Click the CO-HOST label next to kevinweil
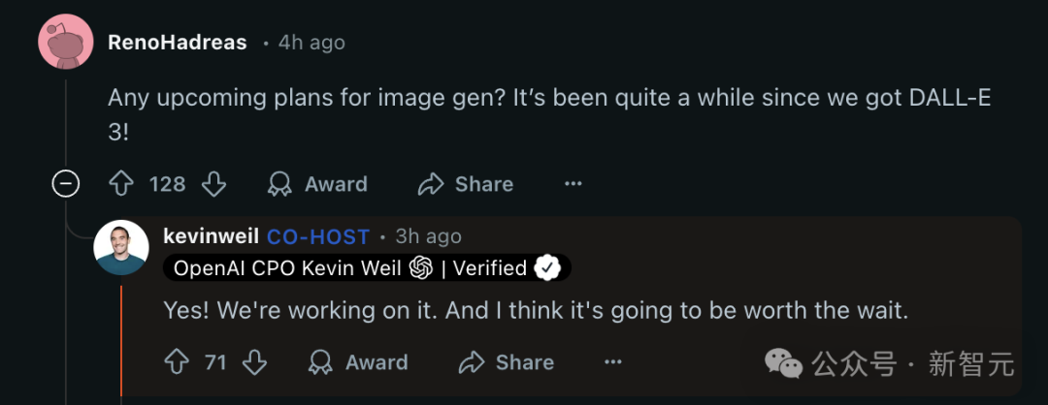 click(x=318, y=236)
